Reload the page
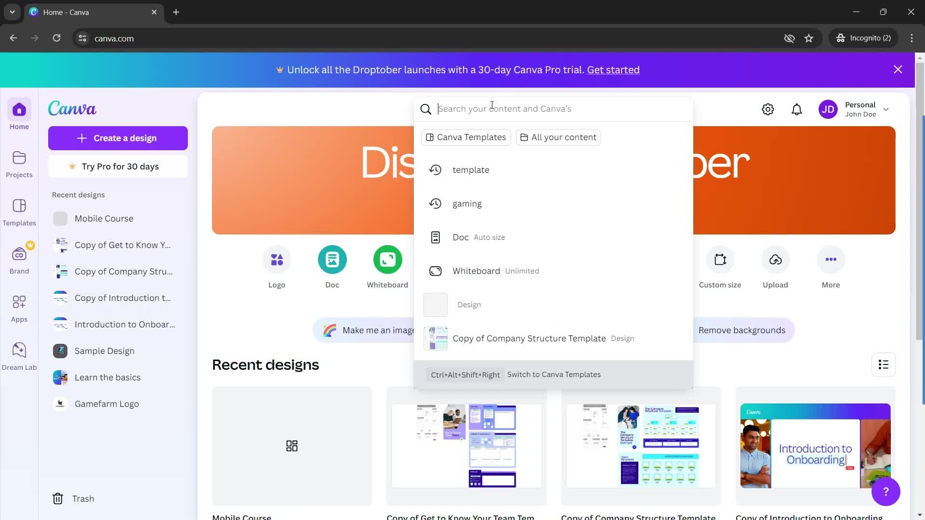 click(56, 38)
